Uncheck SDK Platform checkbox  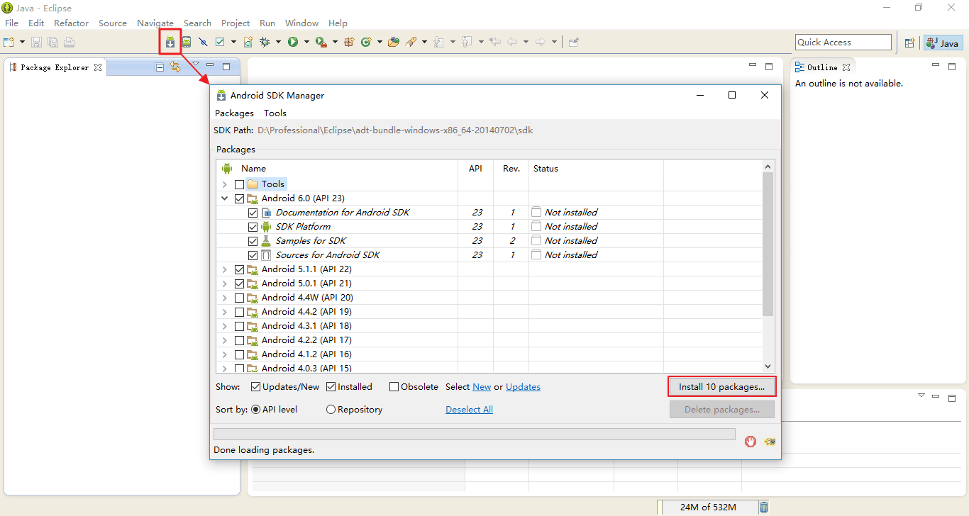click(253, 227)
